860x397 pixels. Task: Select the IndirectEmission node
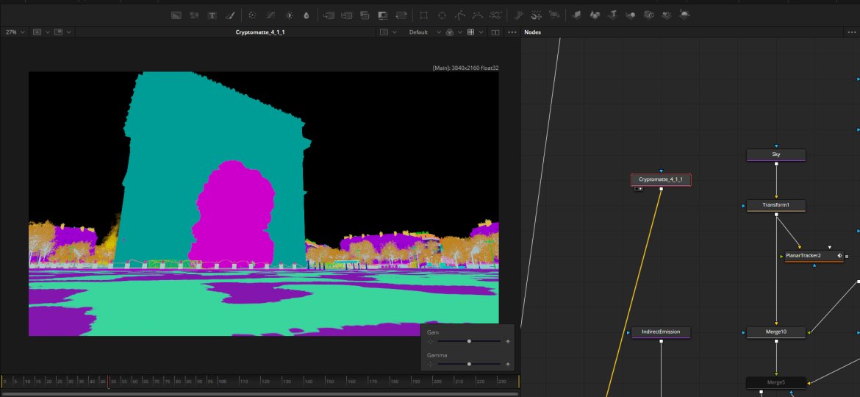click(x=661, y=332)
